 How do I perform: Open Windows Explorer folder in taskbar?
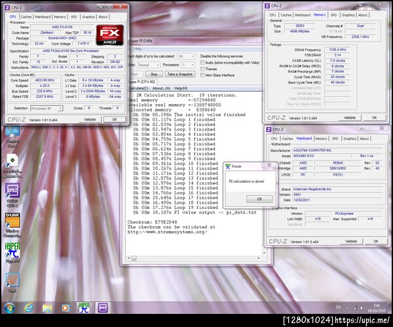47,308
